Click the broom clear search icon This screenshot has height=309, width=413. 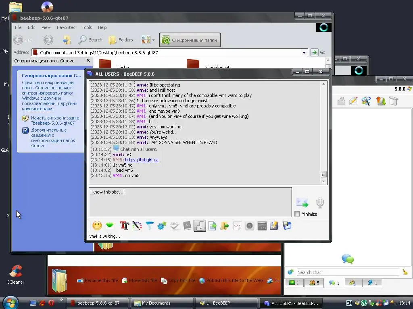[405, 272]
